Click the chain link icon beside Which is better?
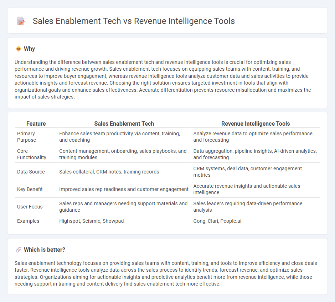Screen dimensions: 335x302 (19, 250)
